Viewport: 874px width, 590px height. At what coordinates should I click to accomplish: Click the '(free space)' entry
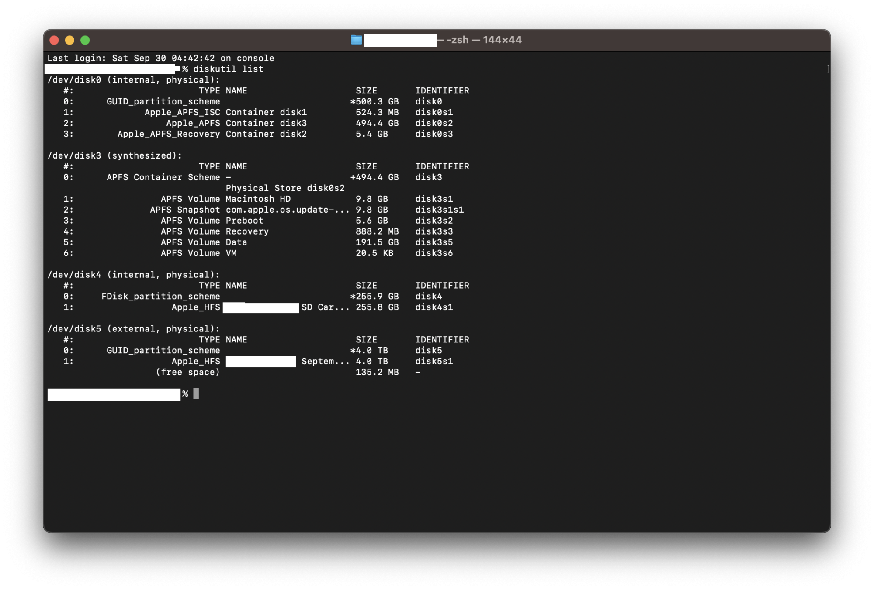pos(188,372)
